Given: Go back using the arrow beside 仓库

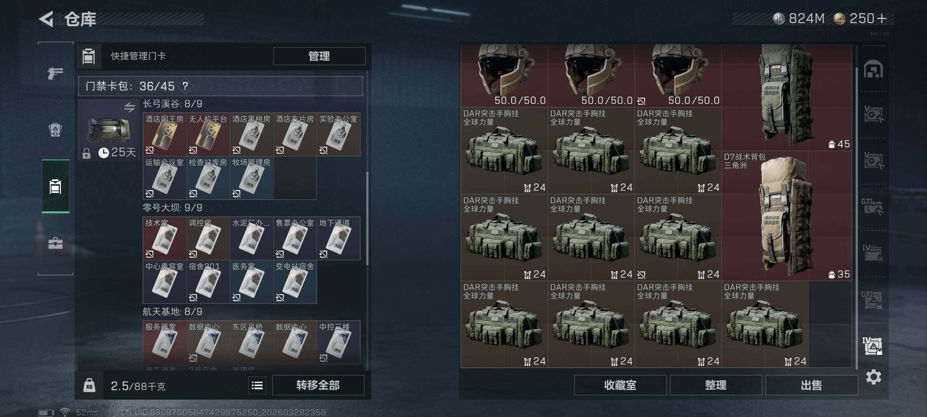Looking at the screenshot, I should [46, 19].
